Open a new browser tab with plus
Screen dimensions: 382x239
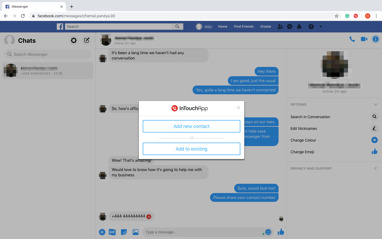[x=72, y=7]
